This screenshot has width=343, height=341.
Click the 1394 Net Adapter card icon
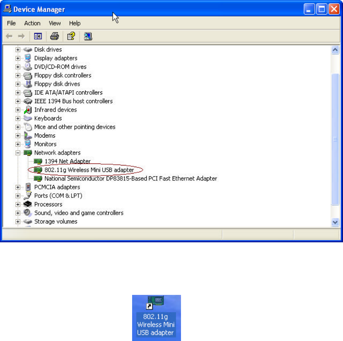[x=38, y=161]
